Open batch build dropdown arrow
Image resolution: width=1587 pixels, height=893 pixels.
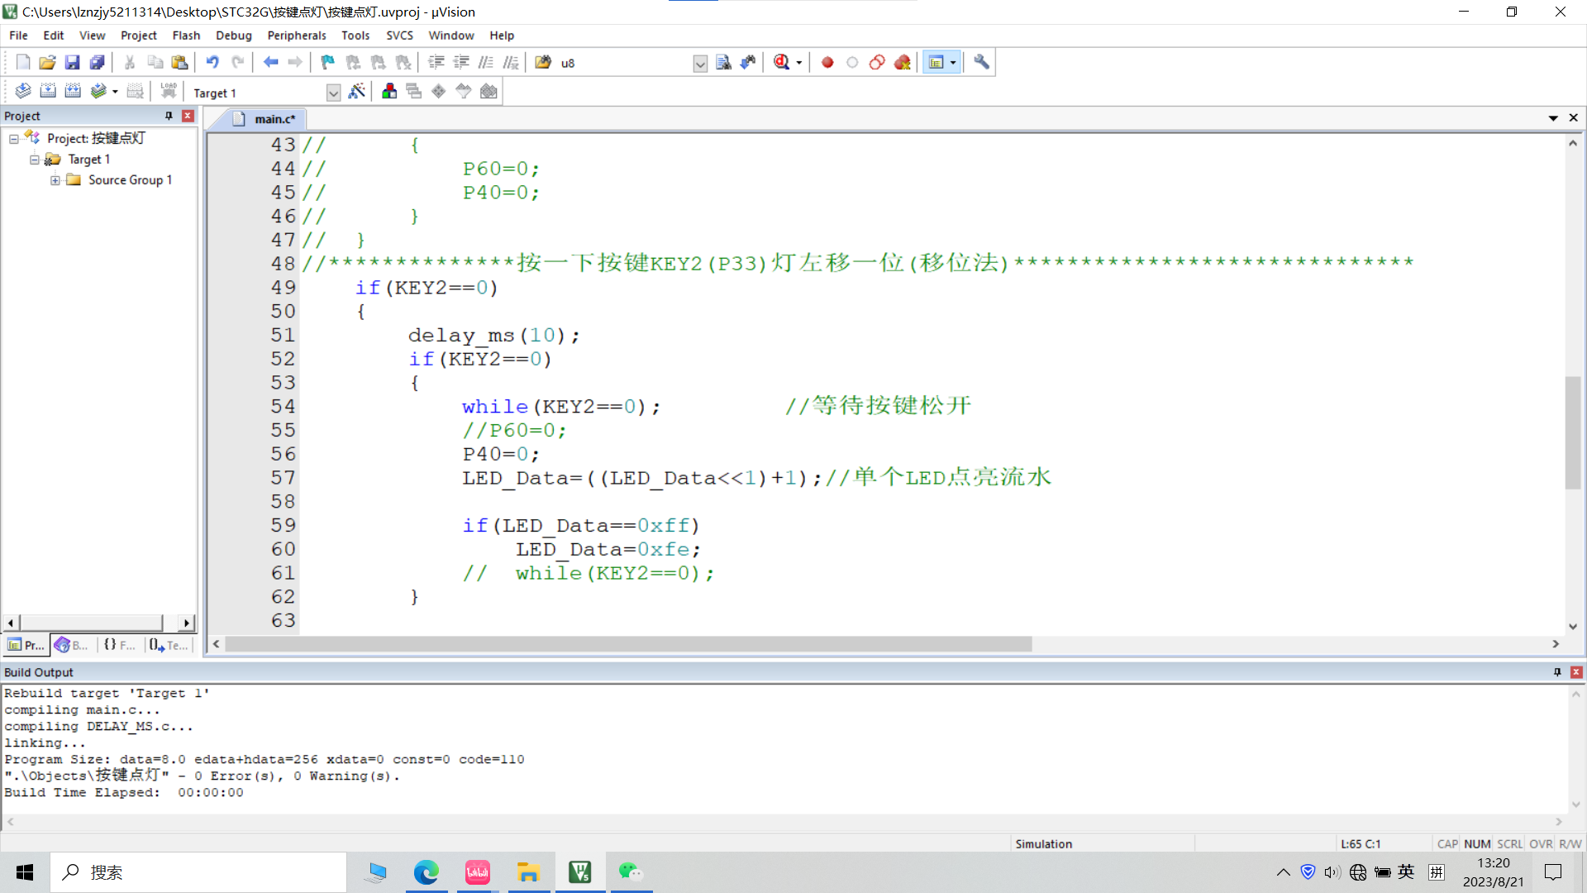115,92
